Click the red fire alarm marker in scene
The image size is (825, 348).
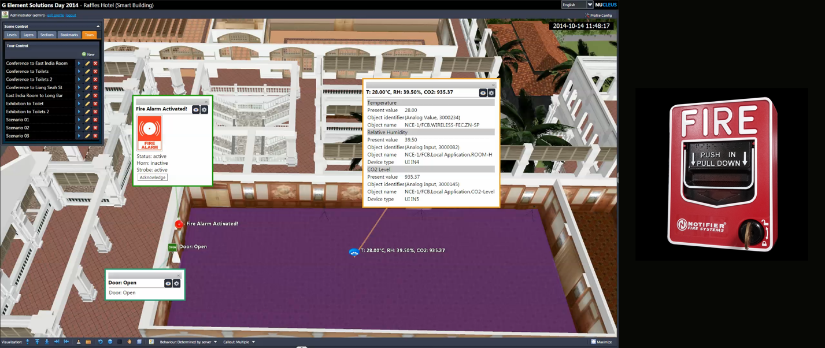[179, 224]
